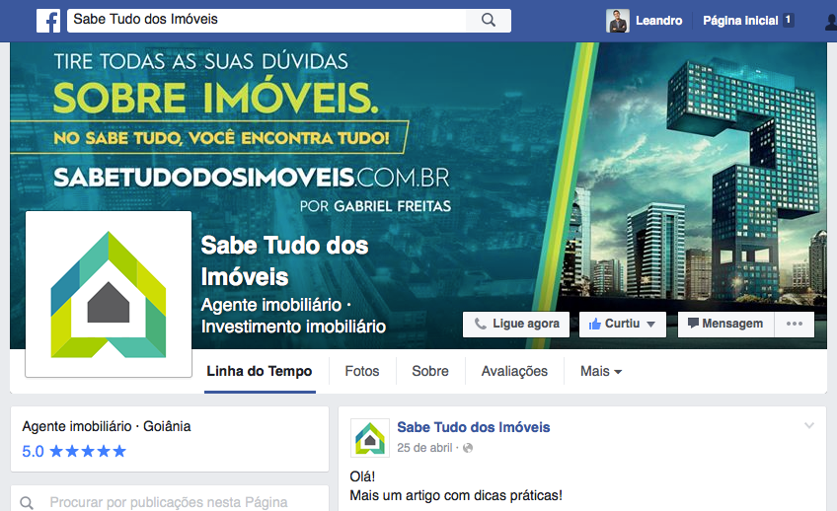Click the post's small page logo
This screenshot has height=511, width=837.
tap(370, 438)
